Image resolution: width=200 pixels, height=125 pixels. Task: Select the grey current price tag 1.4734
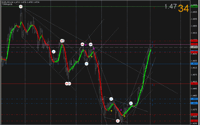click(194, 47)
